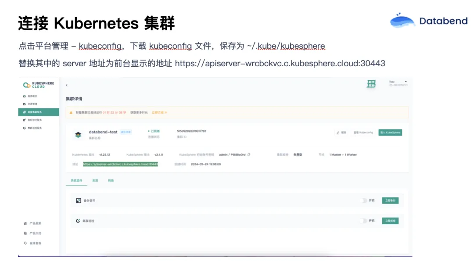474x265 pixels.
Task: Click cluster ID 515092892319017787
Action: pyautogui.click(x=192, y=131)
